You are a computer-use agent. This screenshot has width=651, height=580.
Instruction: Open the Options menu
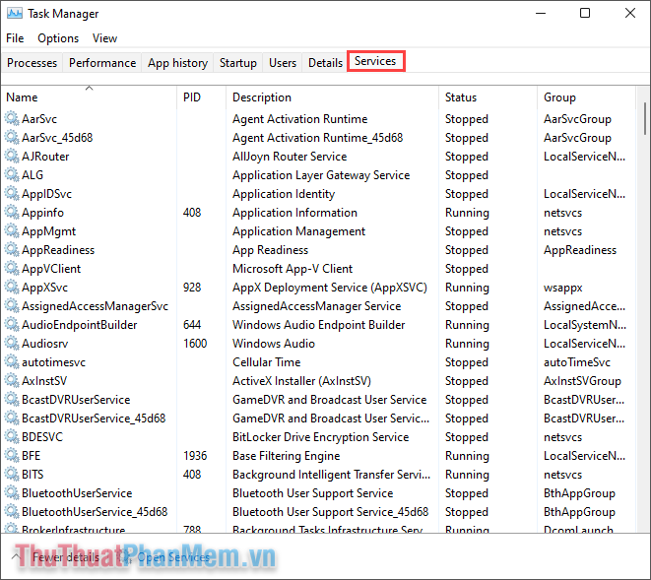[x=58, y=38]
